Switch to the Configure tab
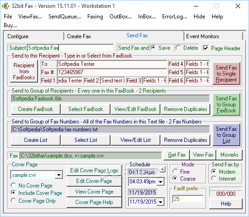The image size is (249, 217). pyautogui.click(x=34, y=36)
